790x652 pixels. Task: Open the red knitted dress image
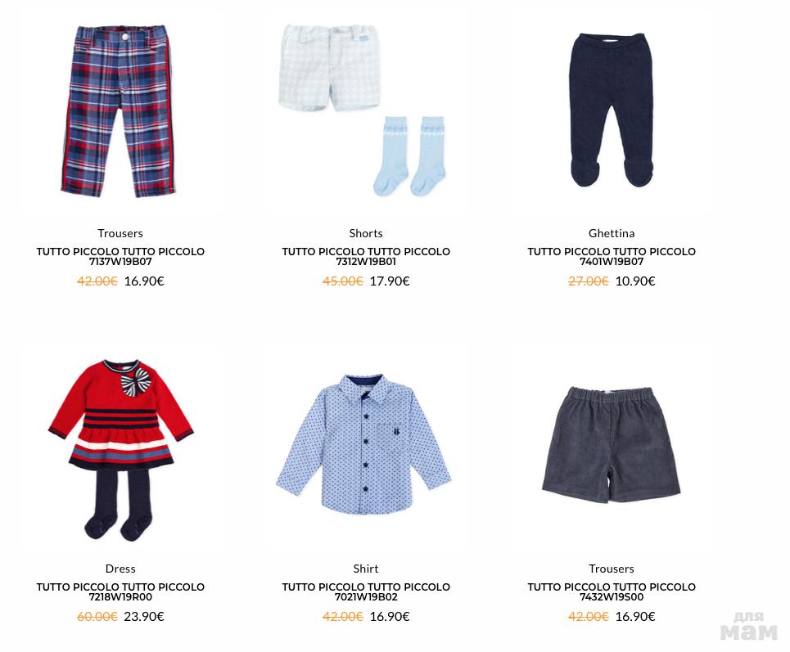pyautogui.click(x=120, y=450)
